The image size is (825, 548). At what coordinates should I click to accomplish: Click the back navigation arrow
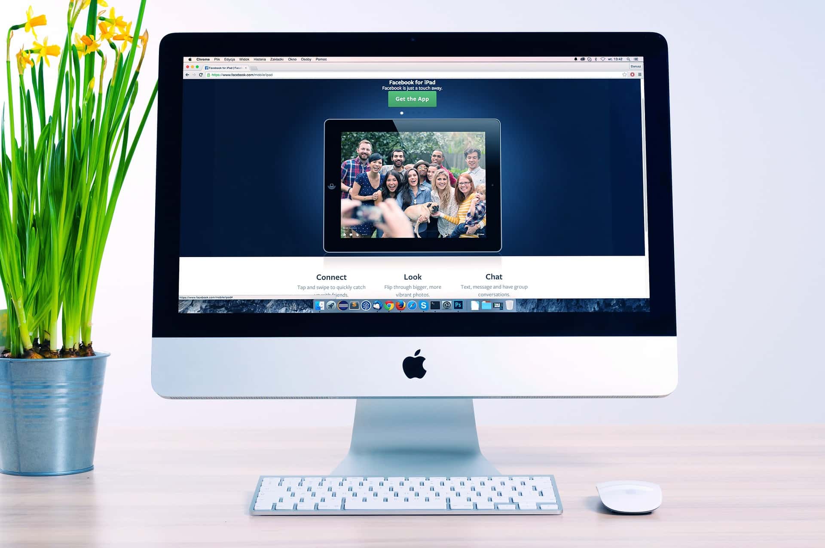pyautogui.click(x=188, y=75)
